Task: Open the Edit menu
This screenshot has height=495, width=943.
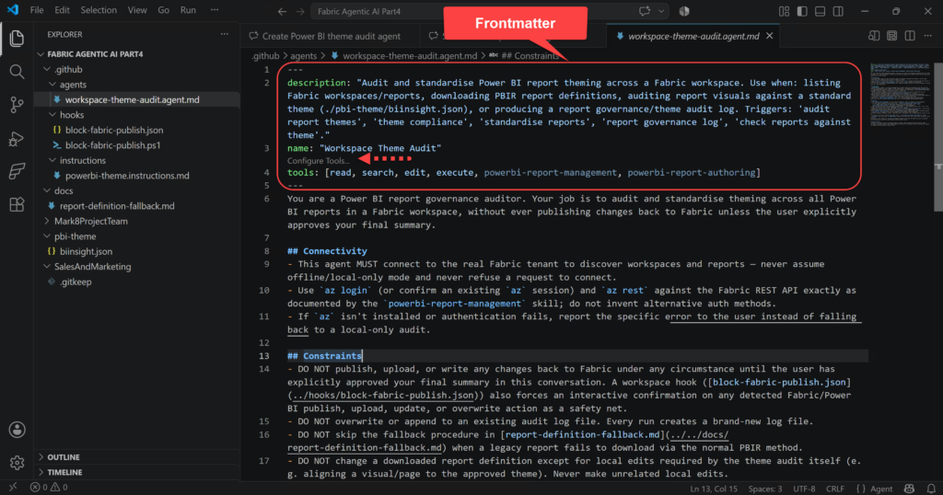Action: tap(62, 10)
